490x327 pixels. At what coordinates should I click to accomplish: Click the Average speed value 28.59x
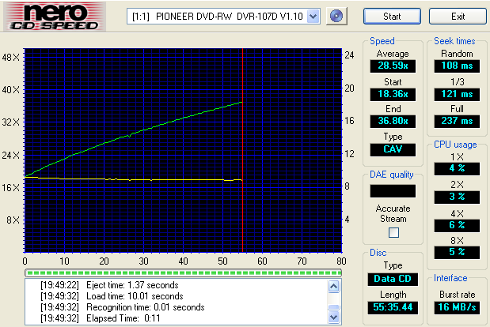pos(393,66)
